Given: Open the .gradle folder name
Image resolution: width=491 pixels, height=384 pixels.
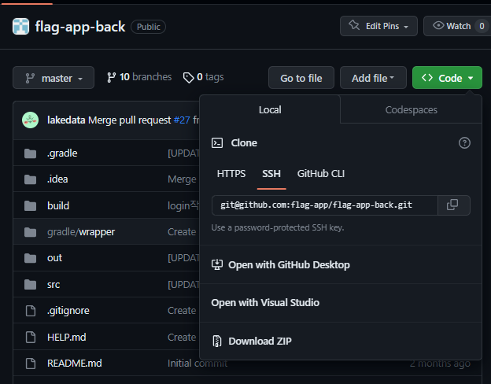Looking at the screenshot, I should tap(62, 153).
